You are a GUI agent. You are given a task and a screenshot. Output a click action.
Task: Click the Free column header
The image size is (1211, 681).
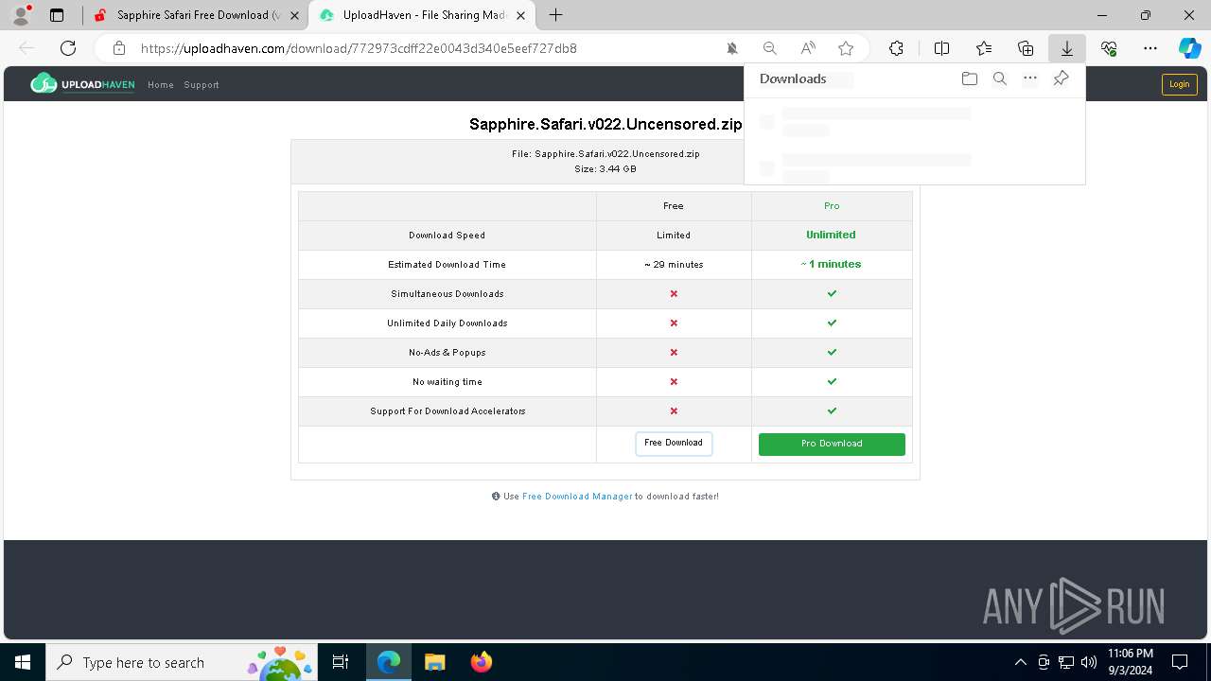674,205
